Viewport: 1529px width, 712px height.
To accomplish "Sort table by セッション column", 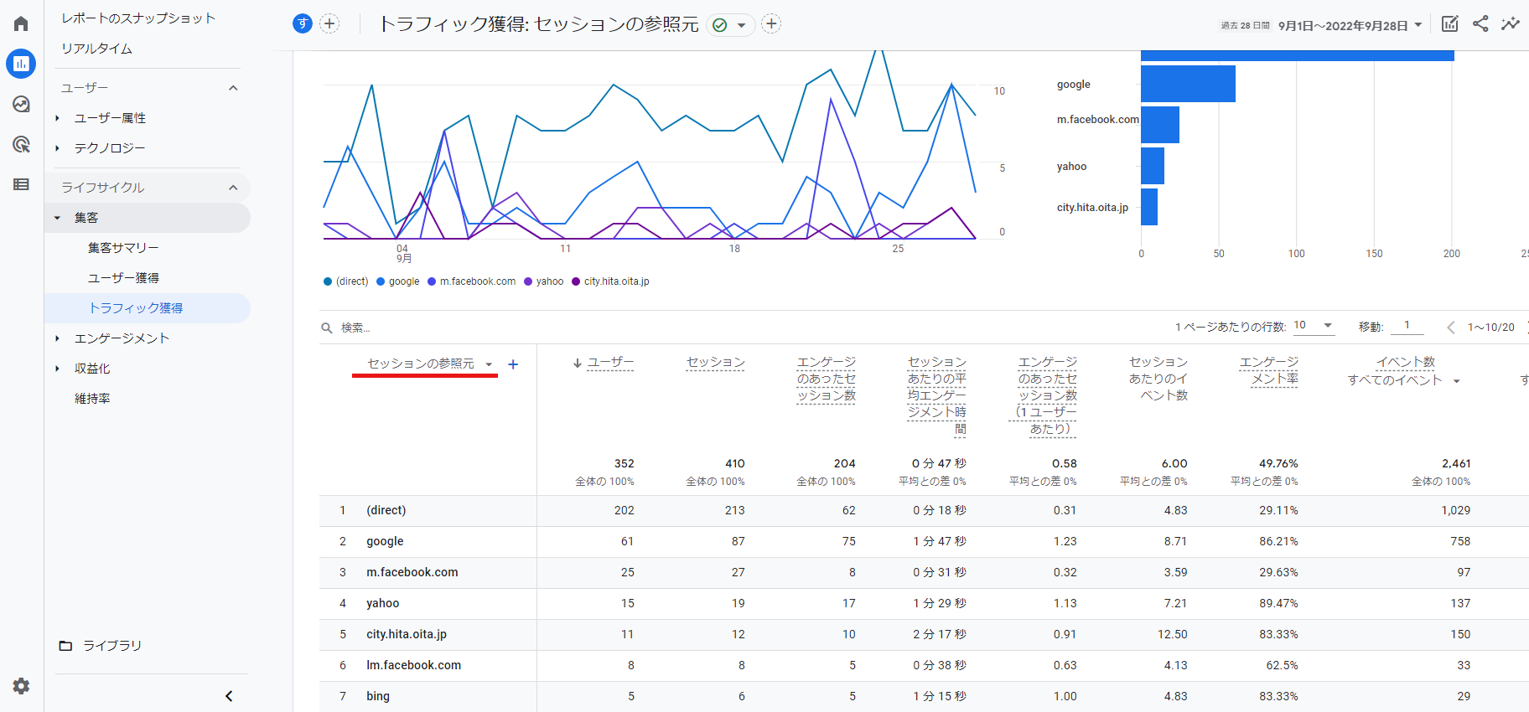I will click(715, 362).
